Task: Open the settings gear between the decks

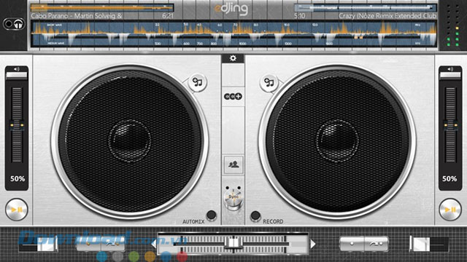Action: click(x=233, y=58)
